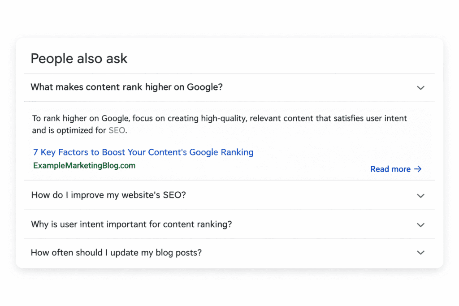Expand the chevron next to "How often should I update my blog posts?"
The image size is (459, 306).
pyautogui.click(x=420, y=253)
